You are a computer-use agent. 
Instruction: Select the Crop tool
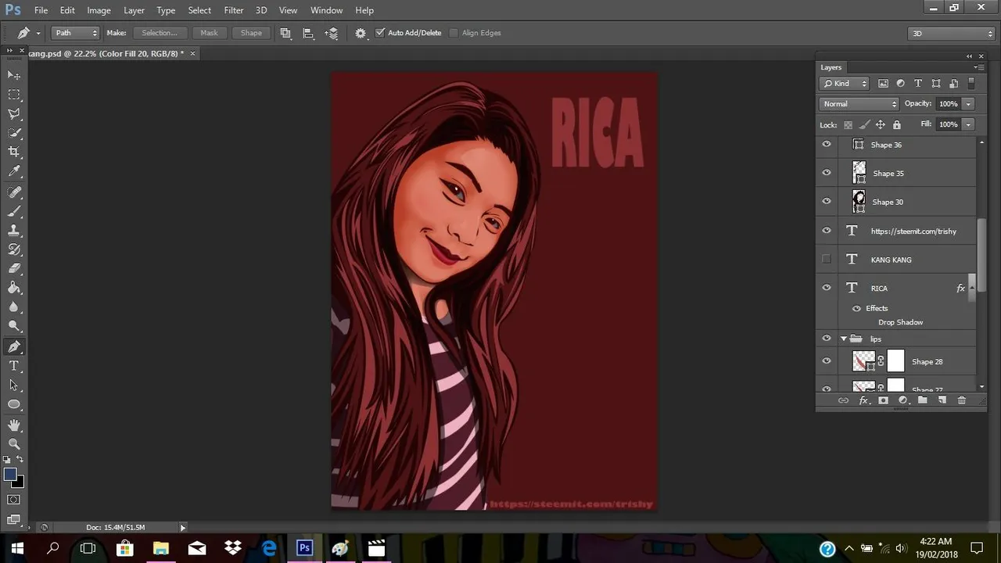click(14, 152)
